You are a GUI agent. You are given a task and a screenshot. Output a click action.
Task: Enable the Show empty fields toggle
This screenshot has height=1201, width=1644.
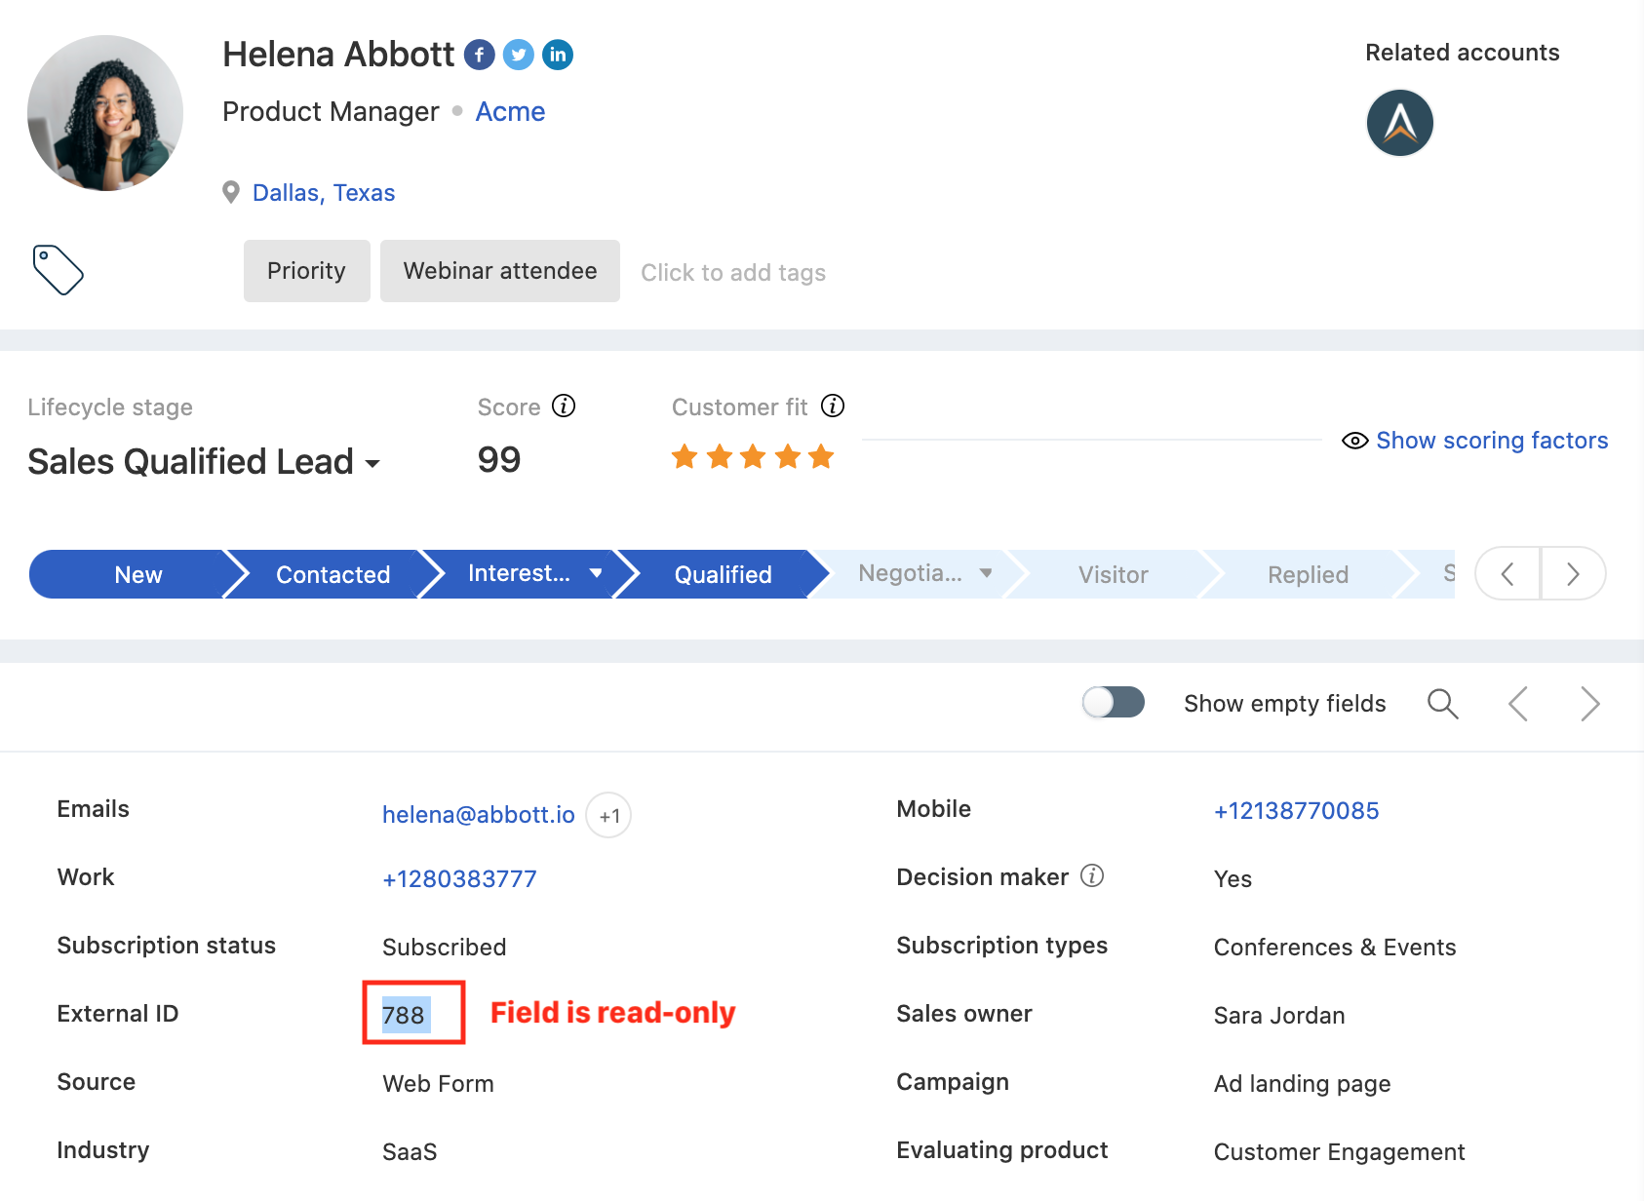pyautogui.click(x=1114, y=702)
